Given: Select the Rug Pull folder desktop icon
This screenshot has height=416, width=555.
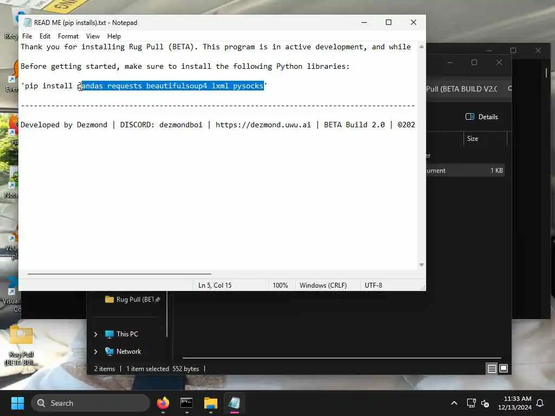Looking at the screenshot, I should [21, 346].
